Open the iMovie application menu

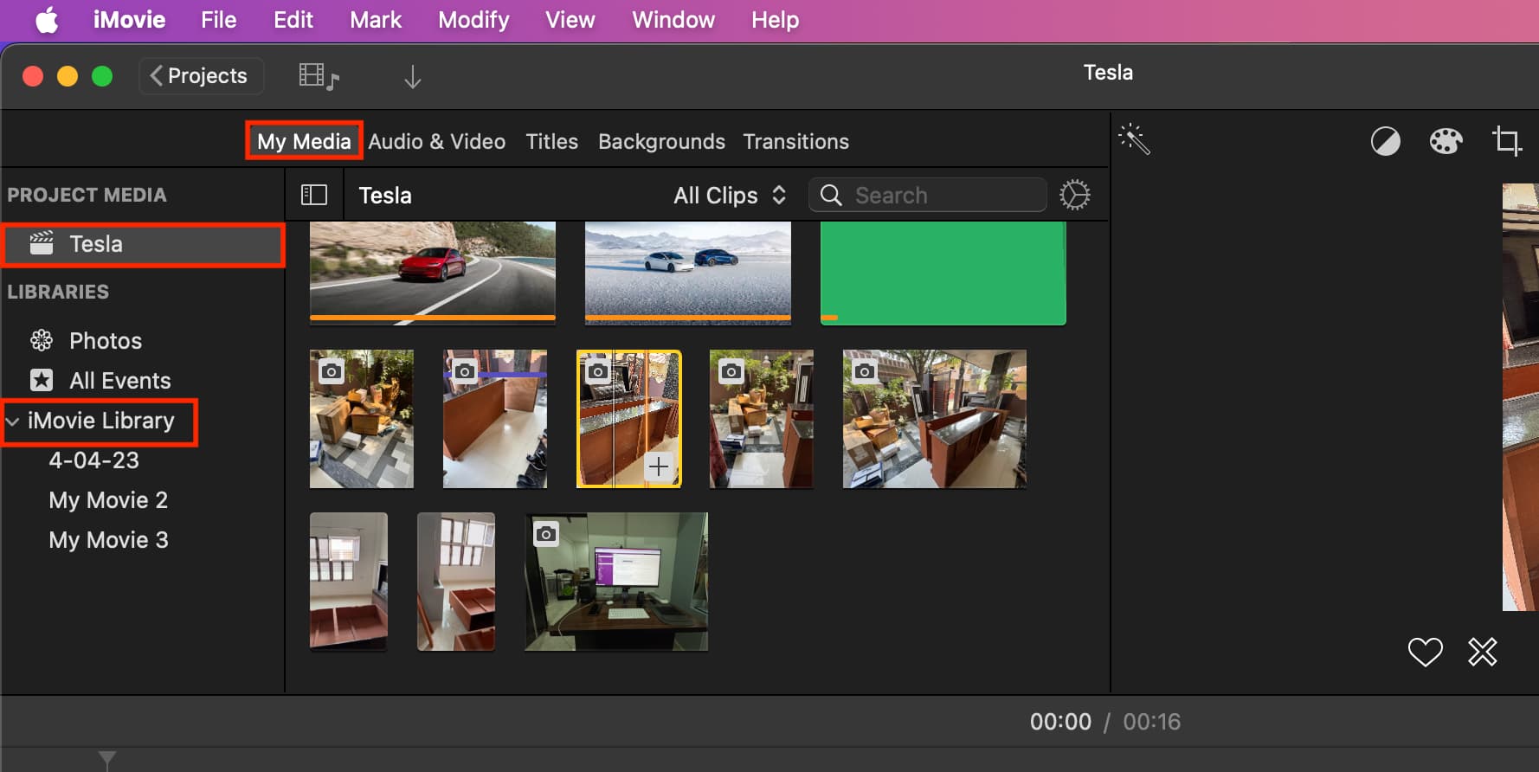(129, 20)
